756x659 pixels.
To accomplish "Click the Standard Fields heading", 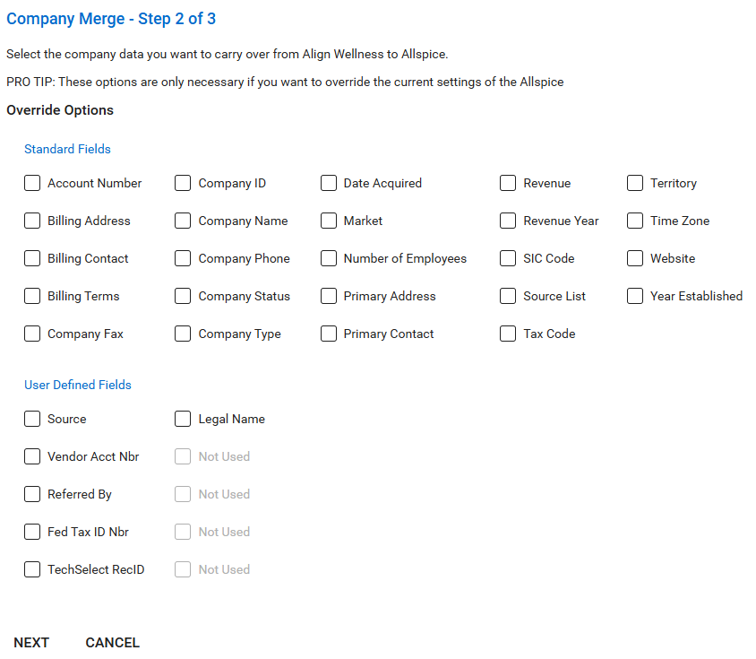I will point(67,149).
